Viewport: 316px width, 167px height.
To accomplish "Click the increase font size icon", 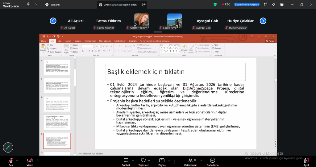I will click(104, 46).
